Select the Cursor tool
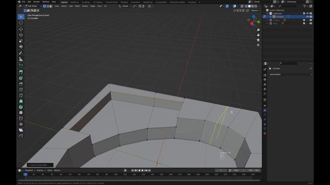Screen dimensions: 330x185 pyautogui.click(x=21, y=23)
